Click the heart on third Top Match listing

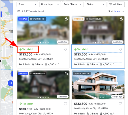65,104
